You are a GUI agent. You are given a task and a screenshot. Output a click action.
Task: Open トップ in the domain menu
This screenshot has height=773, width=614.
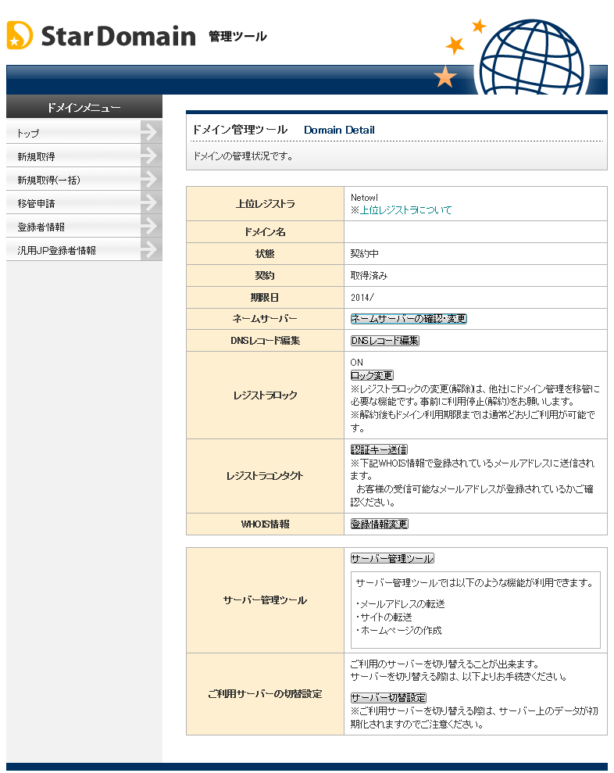pyautogui.click(x=28, y=134)
